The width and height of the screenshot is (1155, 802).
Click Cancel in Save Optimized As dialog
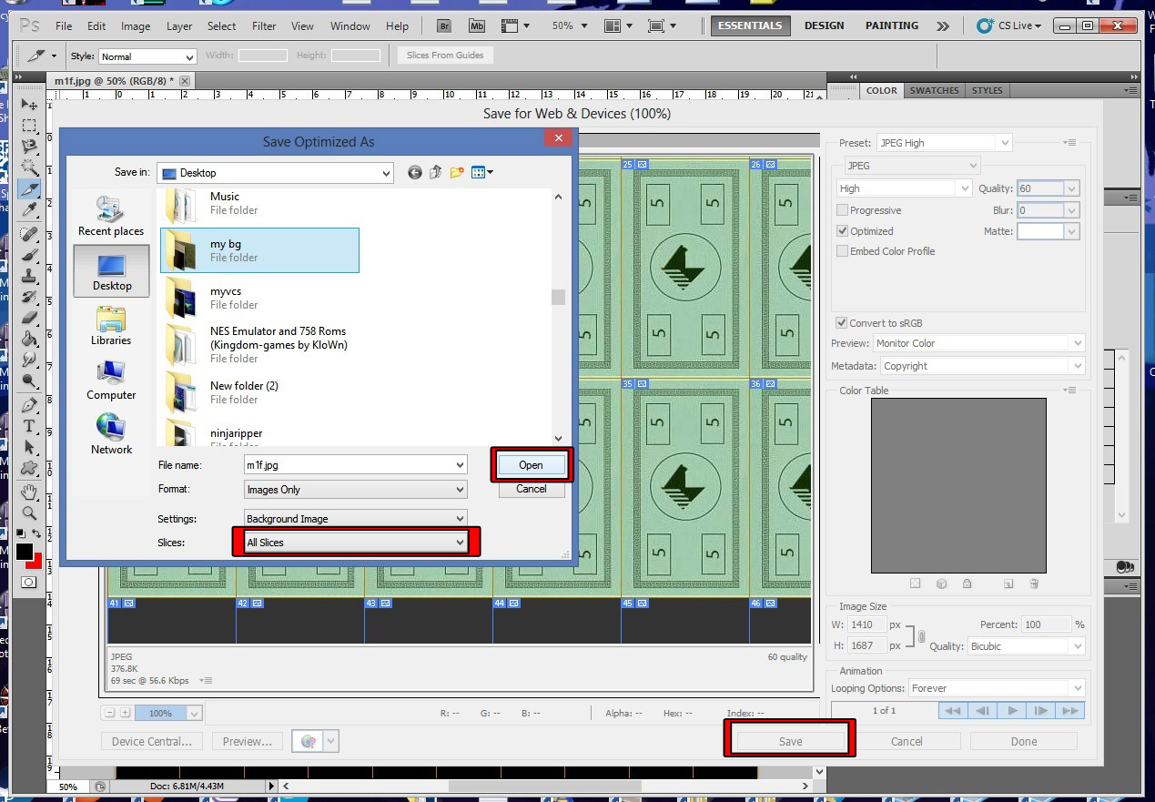(x=531, y=489)
